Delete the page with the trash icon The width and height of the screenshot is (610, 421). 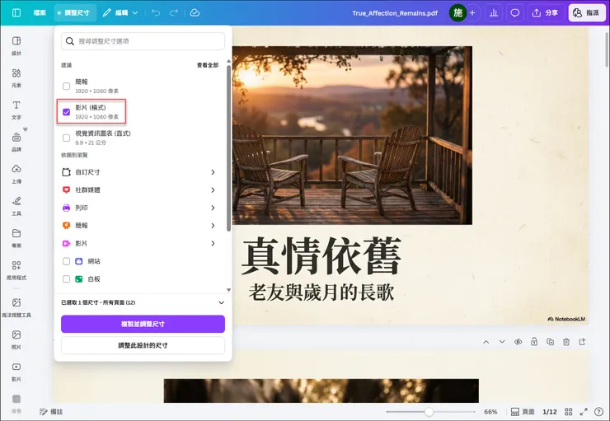[566, 342]
